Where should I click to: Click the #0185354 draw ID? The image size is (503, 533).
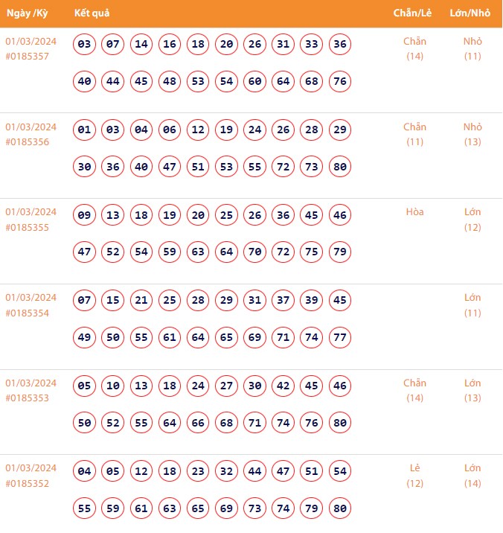[x=28, y=313]
